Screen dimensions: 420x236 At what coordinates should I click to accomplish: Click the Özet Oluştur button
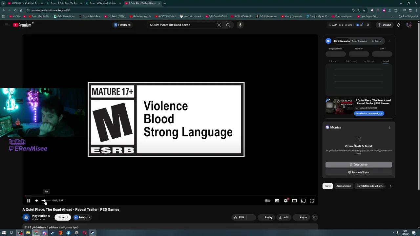[359, 165]
